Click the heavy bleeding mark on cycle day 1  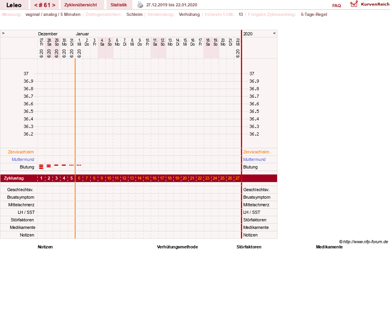click(41, 167)
